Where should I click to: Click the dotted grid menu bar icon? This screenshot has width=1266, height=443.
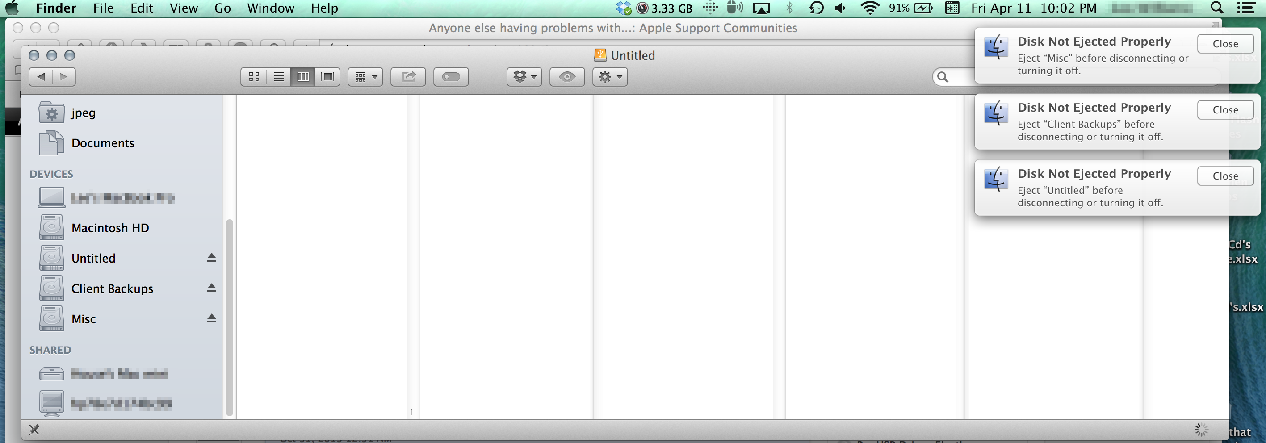point(710,8)
